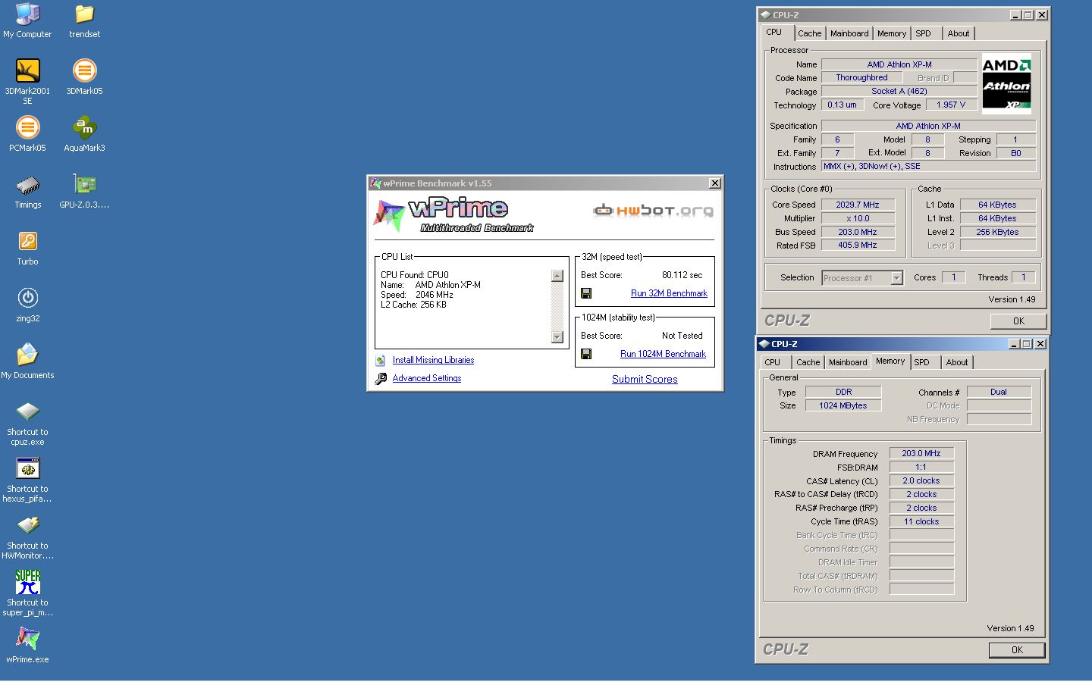Image resolution: width=1092 pixels, height=682 pixels.
Task: Select the zing32 power icon
Action: pyautogui.click(x=27, y=298)
